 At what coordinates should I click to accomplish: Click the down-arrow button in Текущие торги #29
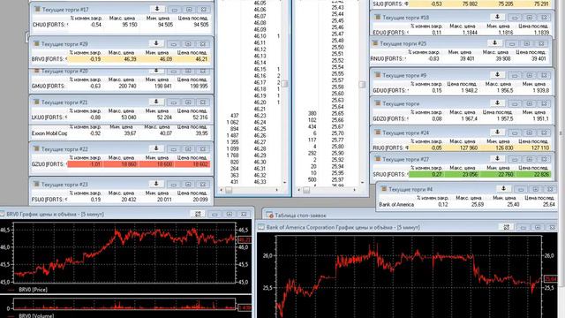pyautogui.click(x=156, y=43)
